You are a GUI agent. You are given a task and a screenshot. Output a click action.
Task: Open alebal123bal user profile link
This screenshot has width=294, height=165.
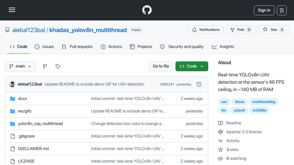28,30
